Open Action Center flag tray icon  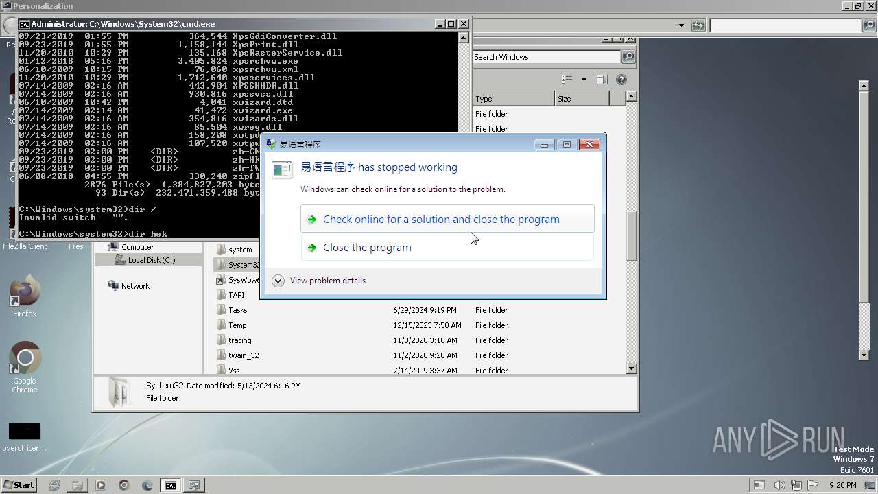click(814, 485)
